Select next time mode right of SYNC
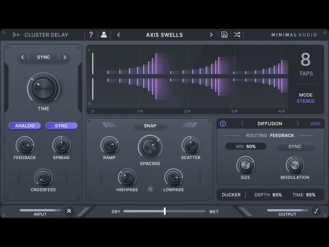 coord(65,58)
